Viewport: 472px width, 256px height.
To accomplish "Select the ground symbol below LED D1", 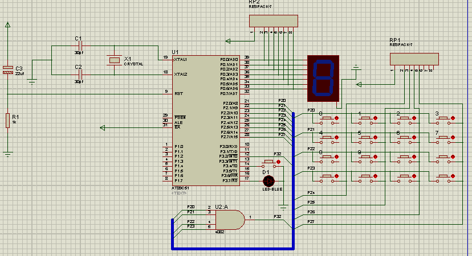I will [283, 207].
